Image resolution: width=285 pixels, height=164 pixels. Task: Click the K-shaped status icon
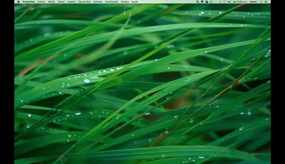tap(197, 2)
